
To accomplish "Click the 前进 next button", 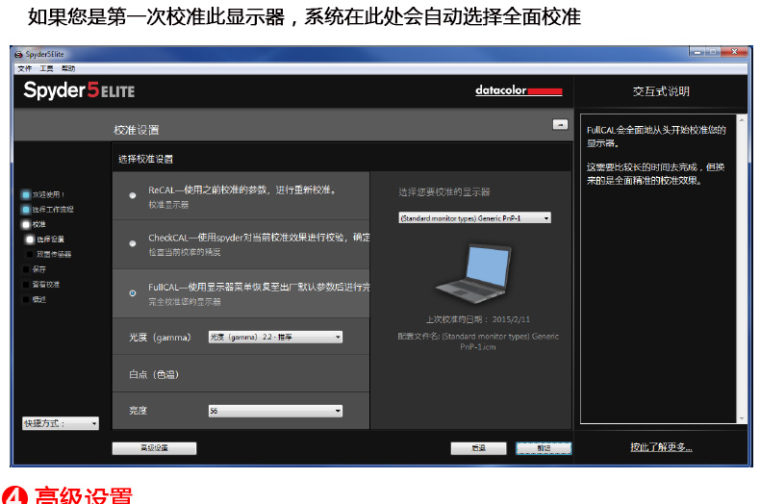I will click(x=544, y=448).
